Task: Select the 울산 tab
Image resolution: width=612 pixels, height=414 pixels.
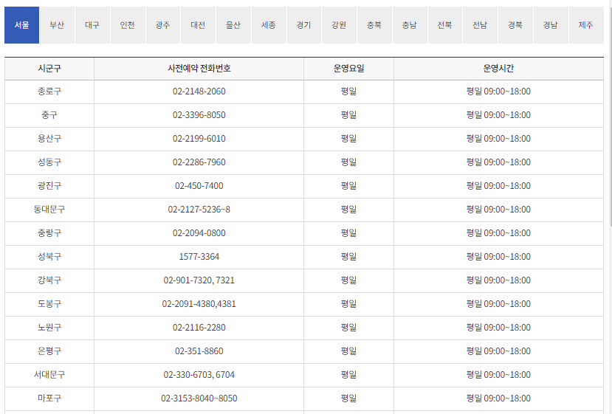Action: tap(233, 25)
